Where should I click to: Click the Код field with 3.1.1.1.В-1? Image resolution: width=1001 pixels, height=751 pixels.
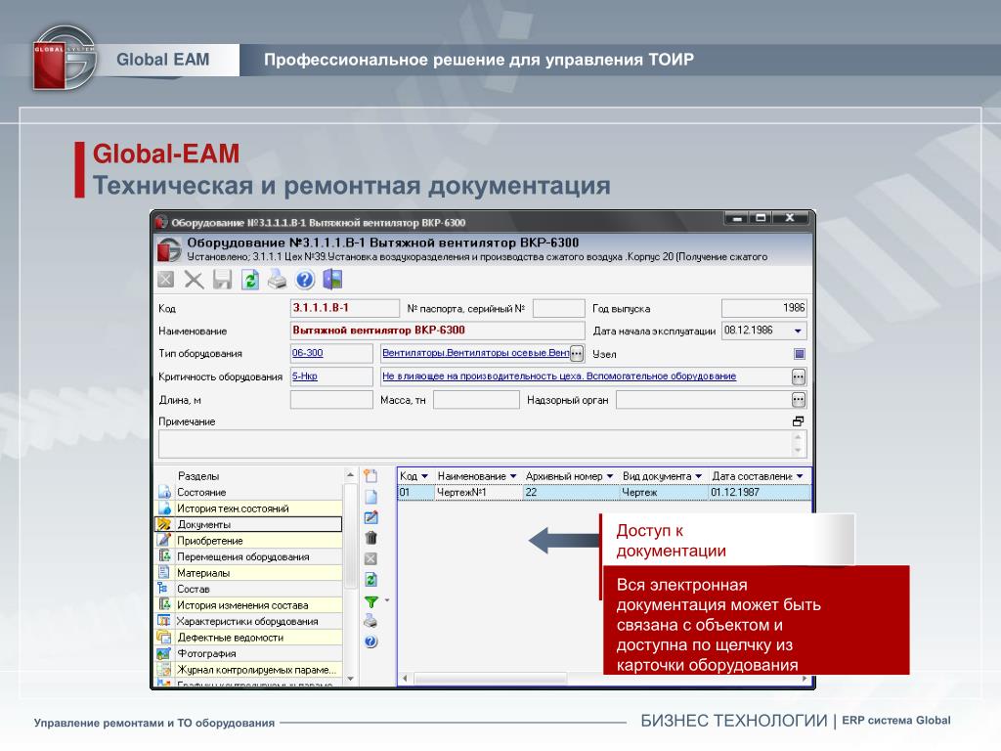click(345, 308)
